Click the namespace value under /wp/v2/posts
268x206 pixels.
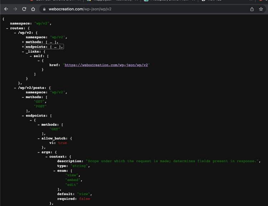tap(58, 92)
